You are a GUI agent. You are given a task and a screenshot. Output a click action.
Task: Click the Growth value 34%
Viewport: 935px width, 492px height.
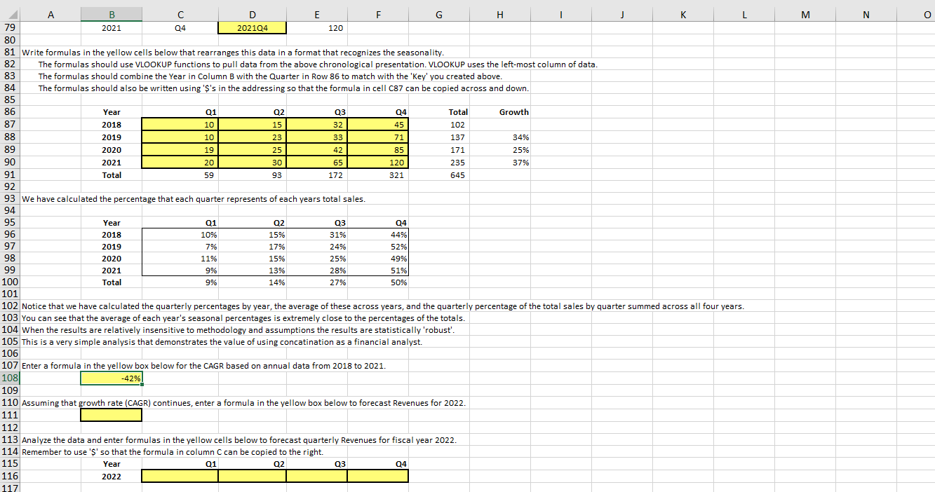click(x=521, y=137)
